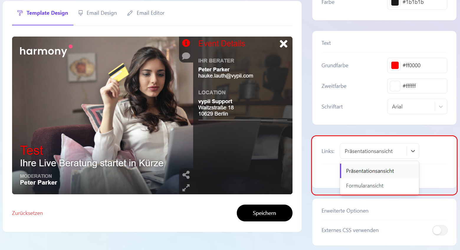This screenshot has width=460, height=250.
Task: Click the harmony logo
Action: tap(46, 51)
